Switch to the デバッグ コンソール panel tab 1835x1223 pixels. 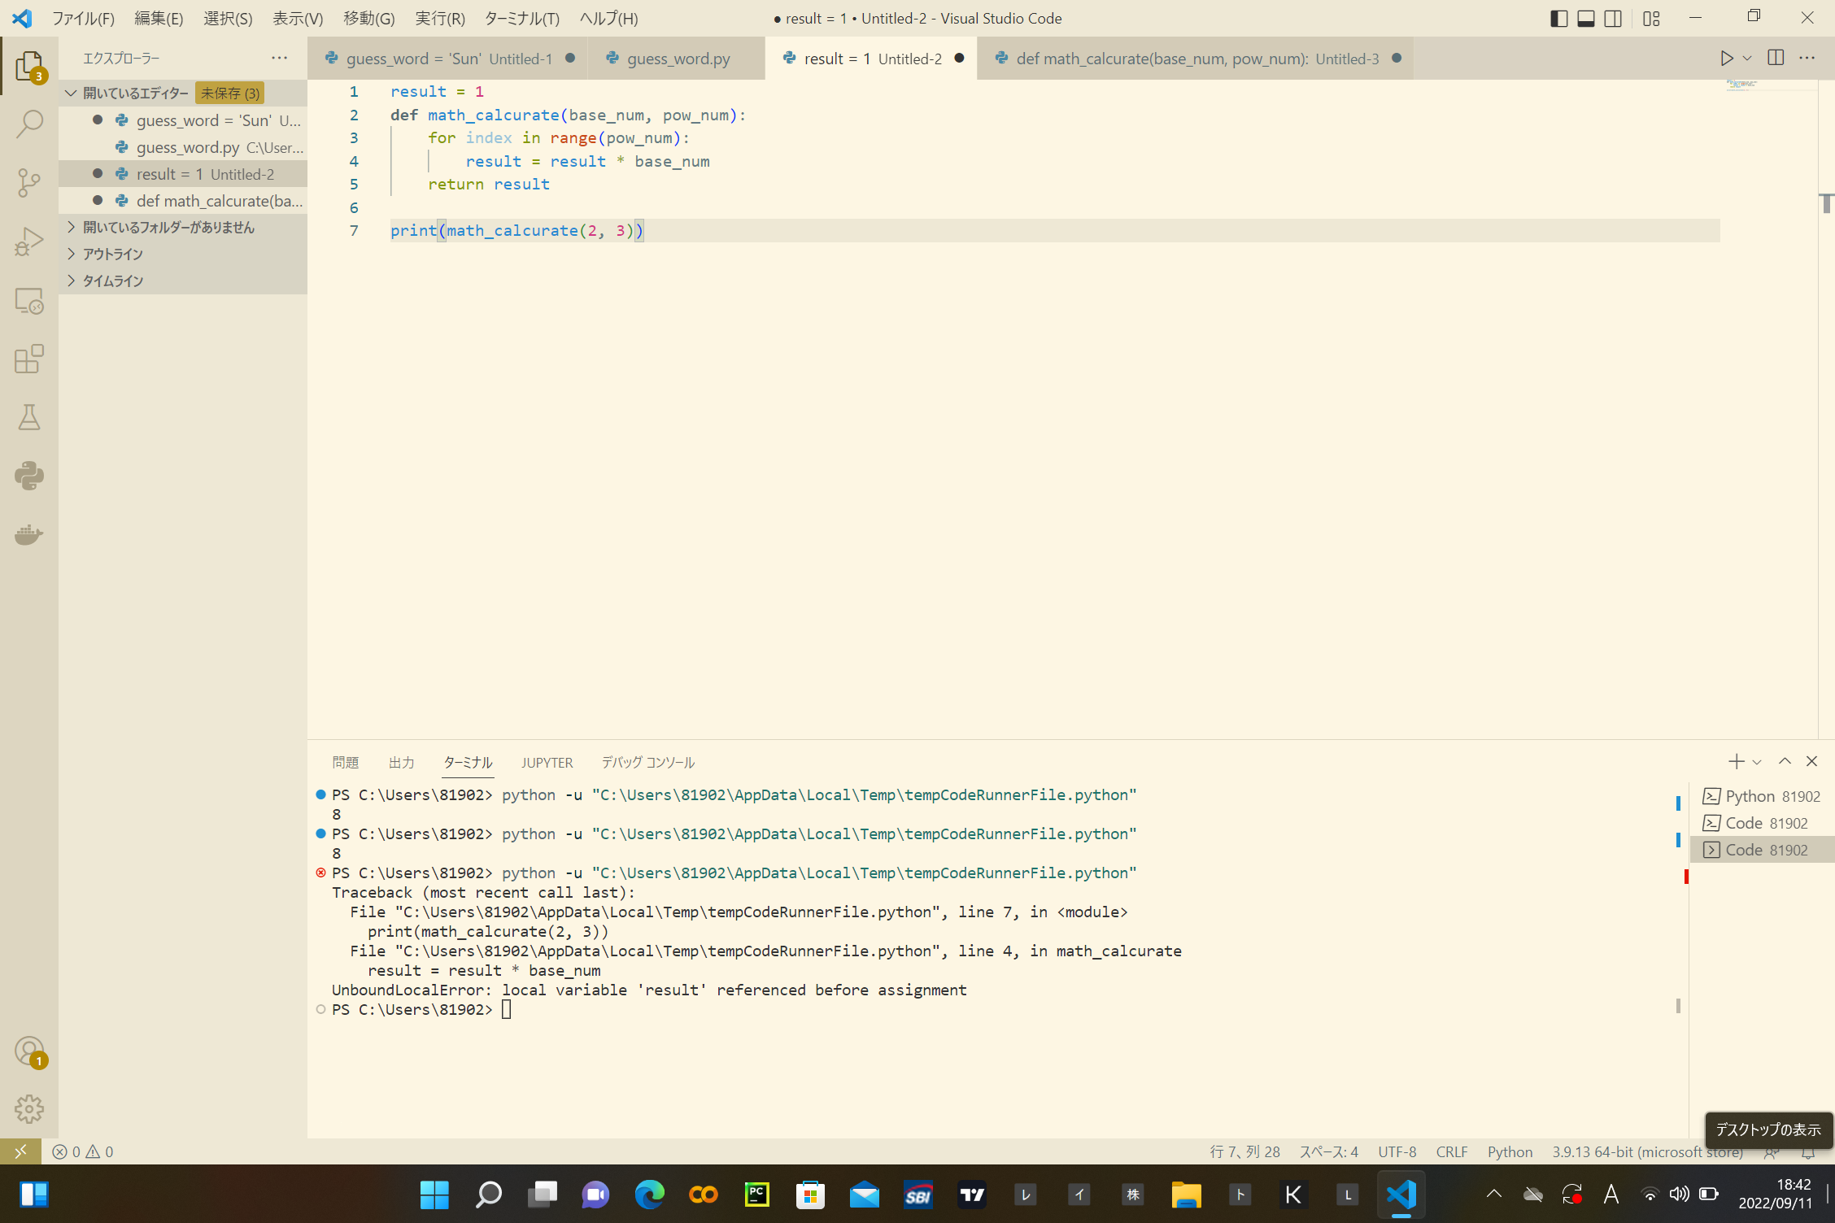(x=647, y=762)
